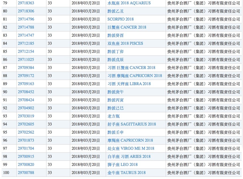Screen dimensions: 243x179
Task: Open trademark 黔派壬申
Action: 115,132
